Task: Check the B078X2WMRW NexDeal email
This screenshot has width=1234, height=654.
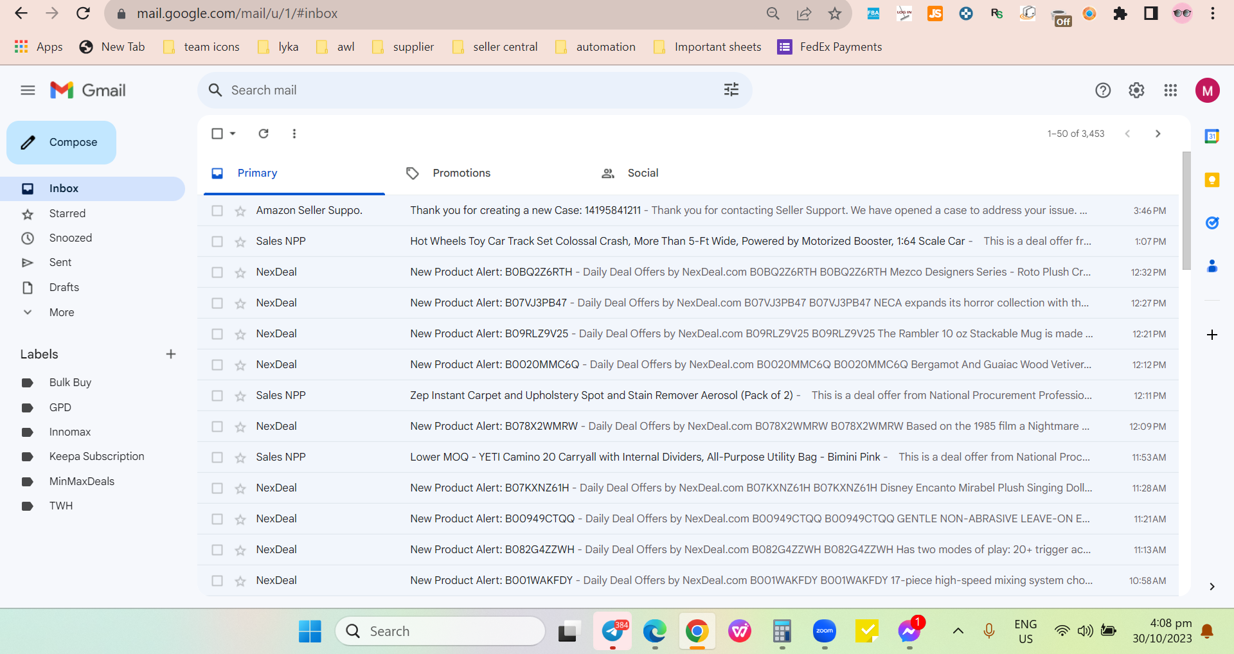Action: (217, 427)
